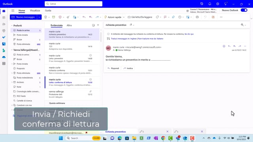Click the Snooze clock icon
The height and width of the screenshot is (142, 253).
pos(180,17)
